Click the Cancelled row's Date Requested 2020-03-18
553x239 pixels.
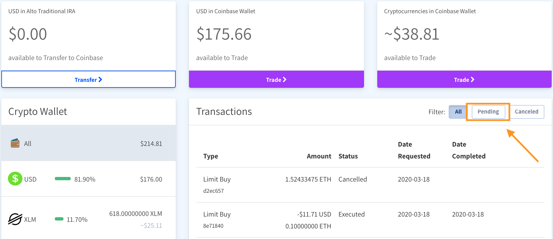[x=414, y=179]
